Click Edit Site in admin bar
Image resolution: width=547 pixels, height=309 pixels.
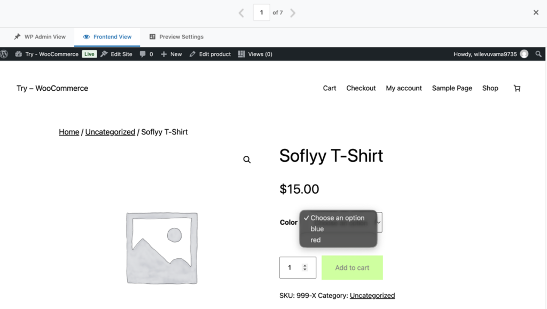pyautogui.click(x=116, y=54)
